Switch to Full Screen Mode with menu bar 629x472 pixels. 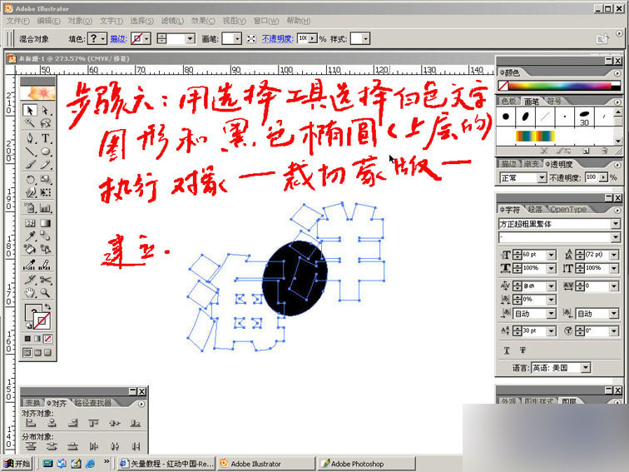(x=37, y=352)
